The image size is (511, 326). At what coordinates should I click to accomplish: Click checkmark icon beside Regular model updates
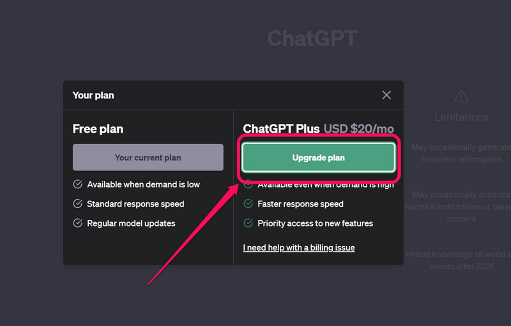tap(78, 223)
